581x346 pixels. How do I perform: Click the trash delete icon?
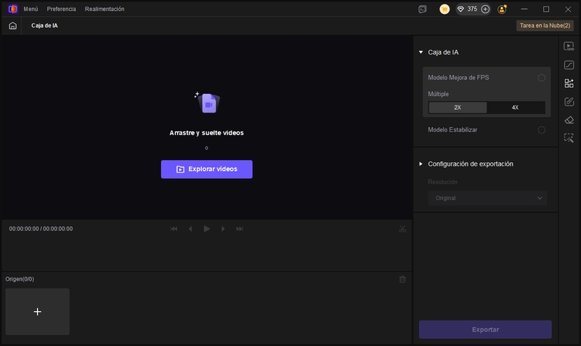(x=402, y=279)
